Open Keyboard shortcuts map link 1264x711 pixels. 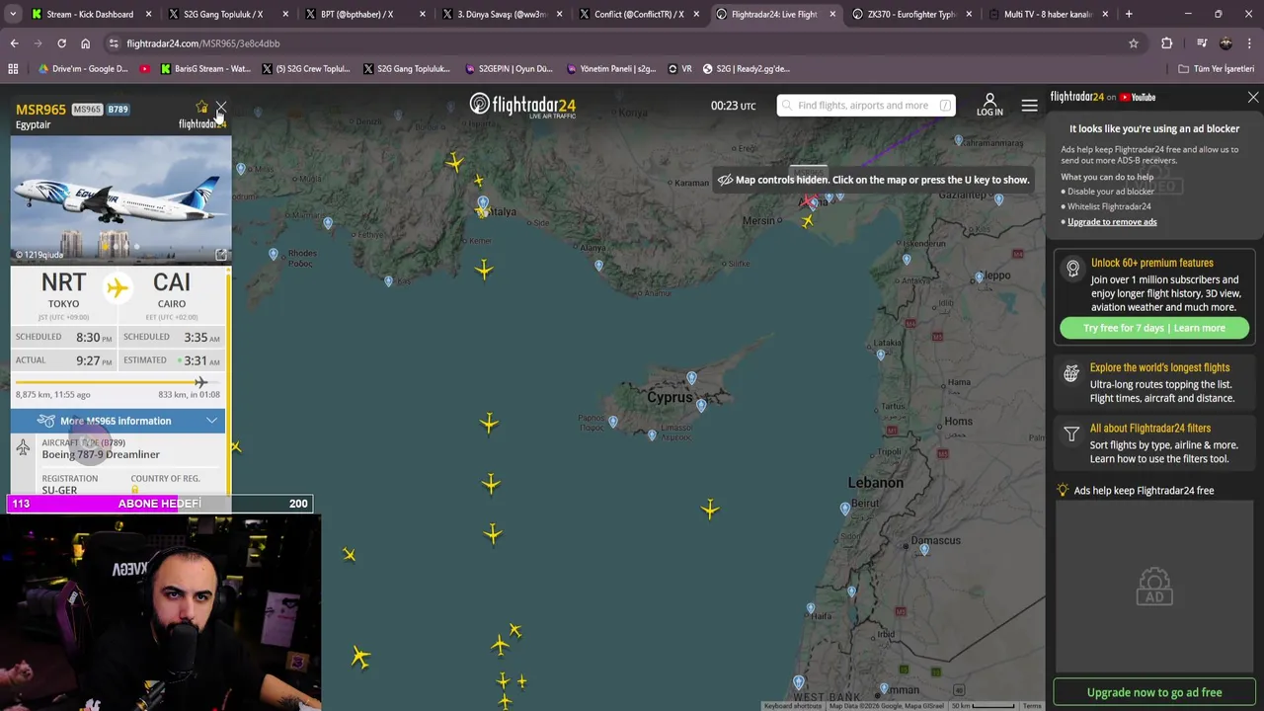coord(793,706)
